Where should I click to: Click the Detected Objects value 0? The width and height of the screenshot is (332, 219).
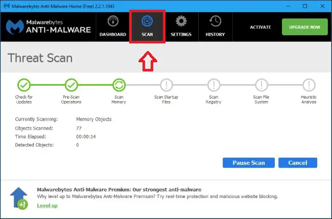(x=78, y=145)
